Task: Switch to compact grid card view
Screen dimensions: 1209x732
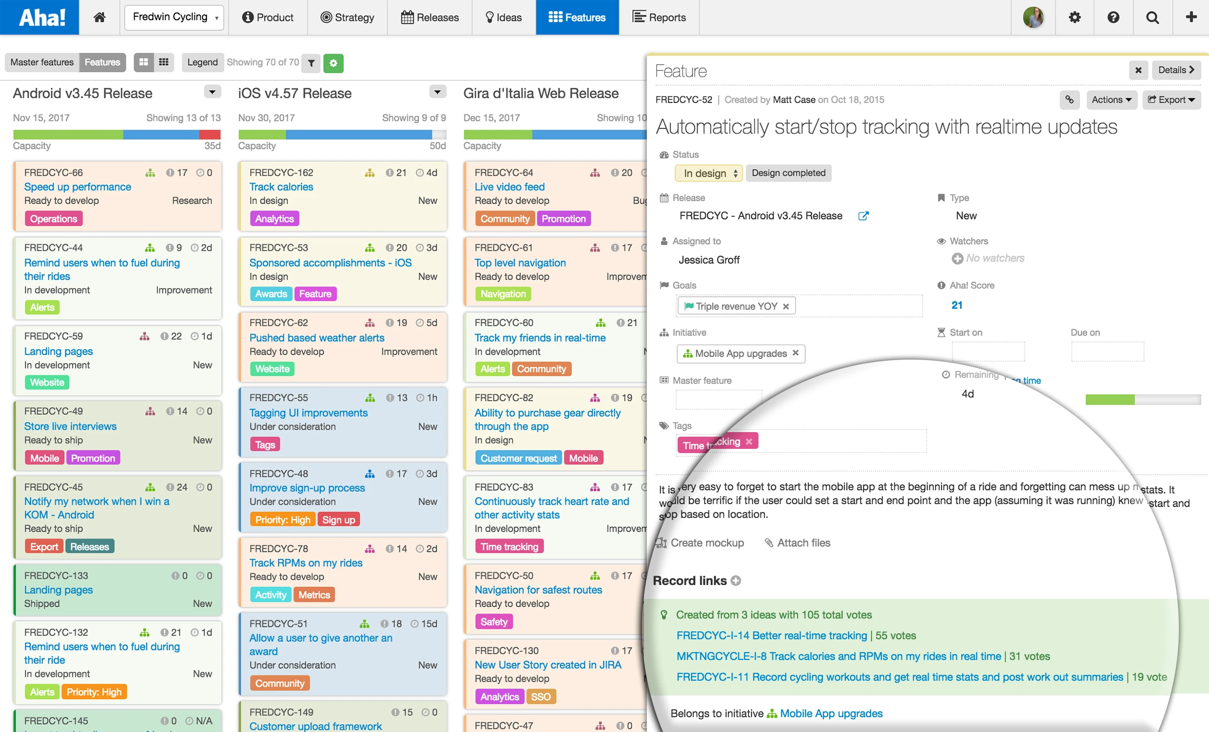Action: (x=164, y=62)
